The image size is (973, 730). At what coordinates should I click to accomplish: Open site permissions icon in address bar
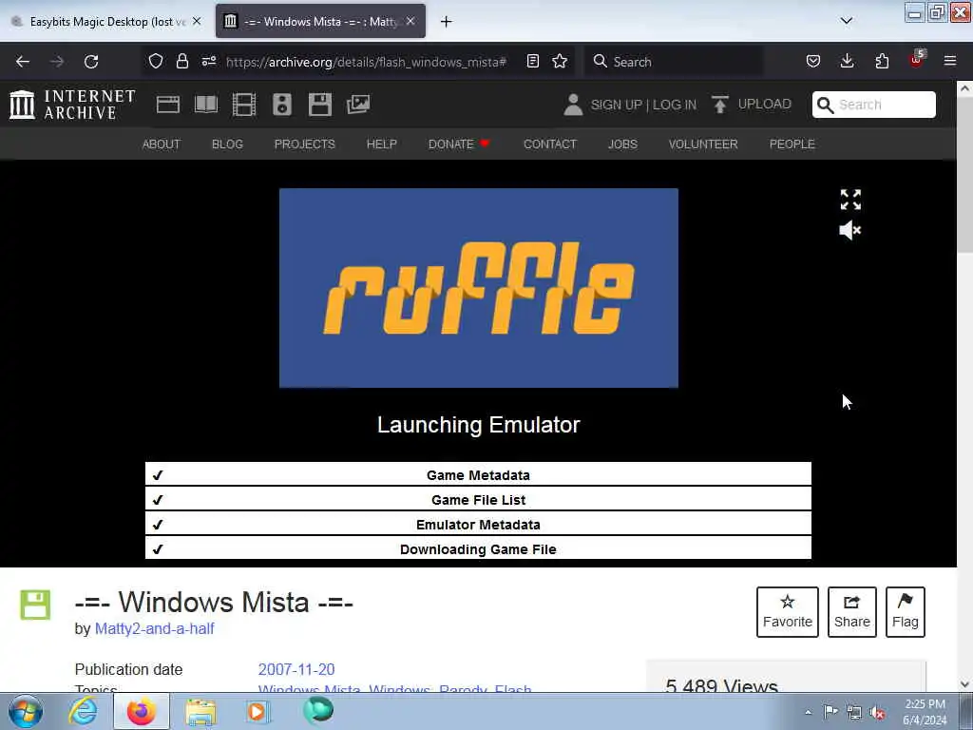coord(208,61)
